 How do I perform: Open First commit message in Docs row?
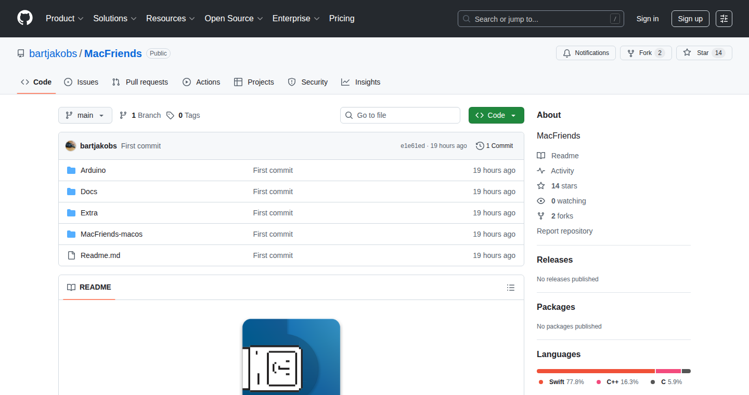[x=273, y=192]
